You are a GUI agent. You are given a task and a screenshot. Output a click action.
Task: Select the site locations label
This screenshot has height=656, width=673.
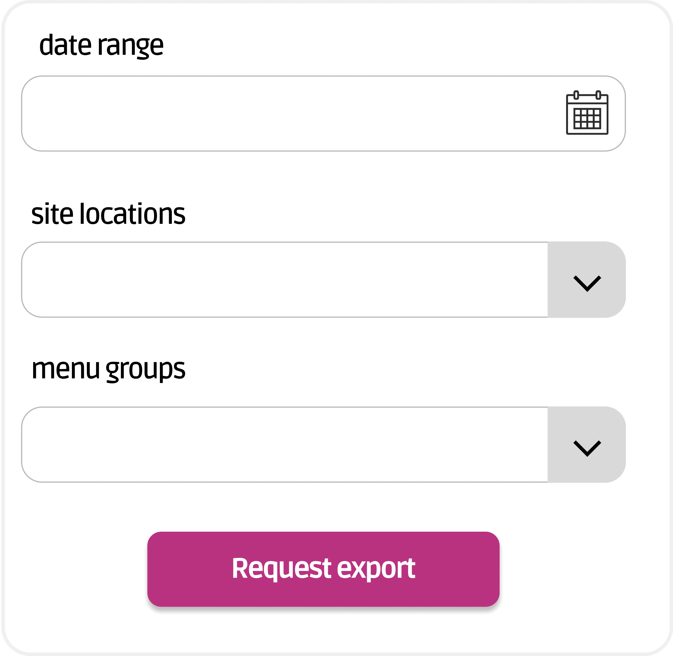click(108, 214)
